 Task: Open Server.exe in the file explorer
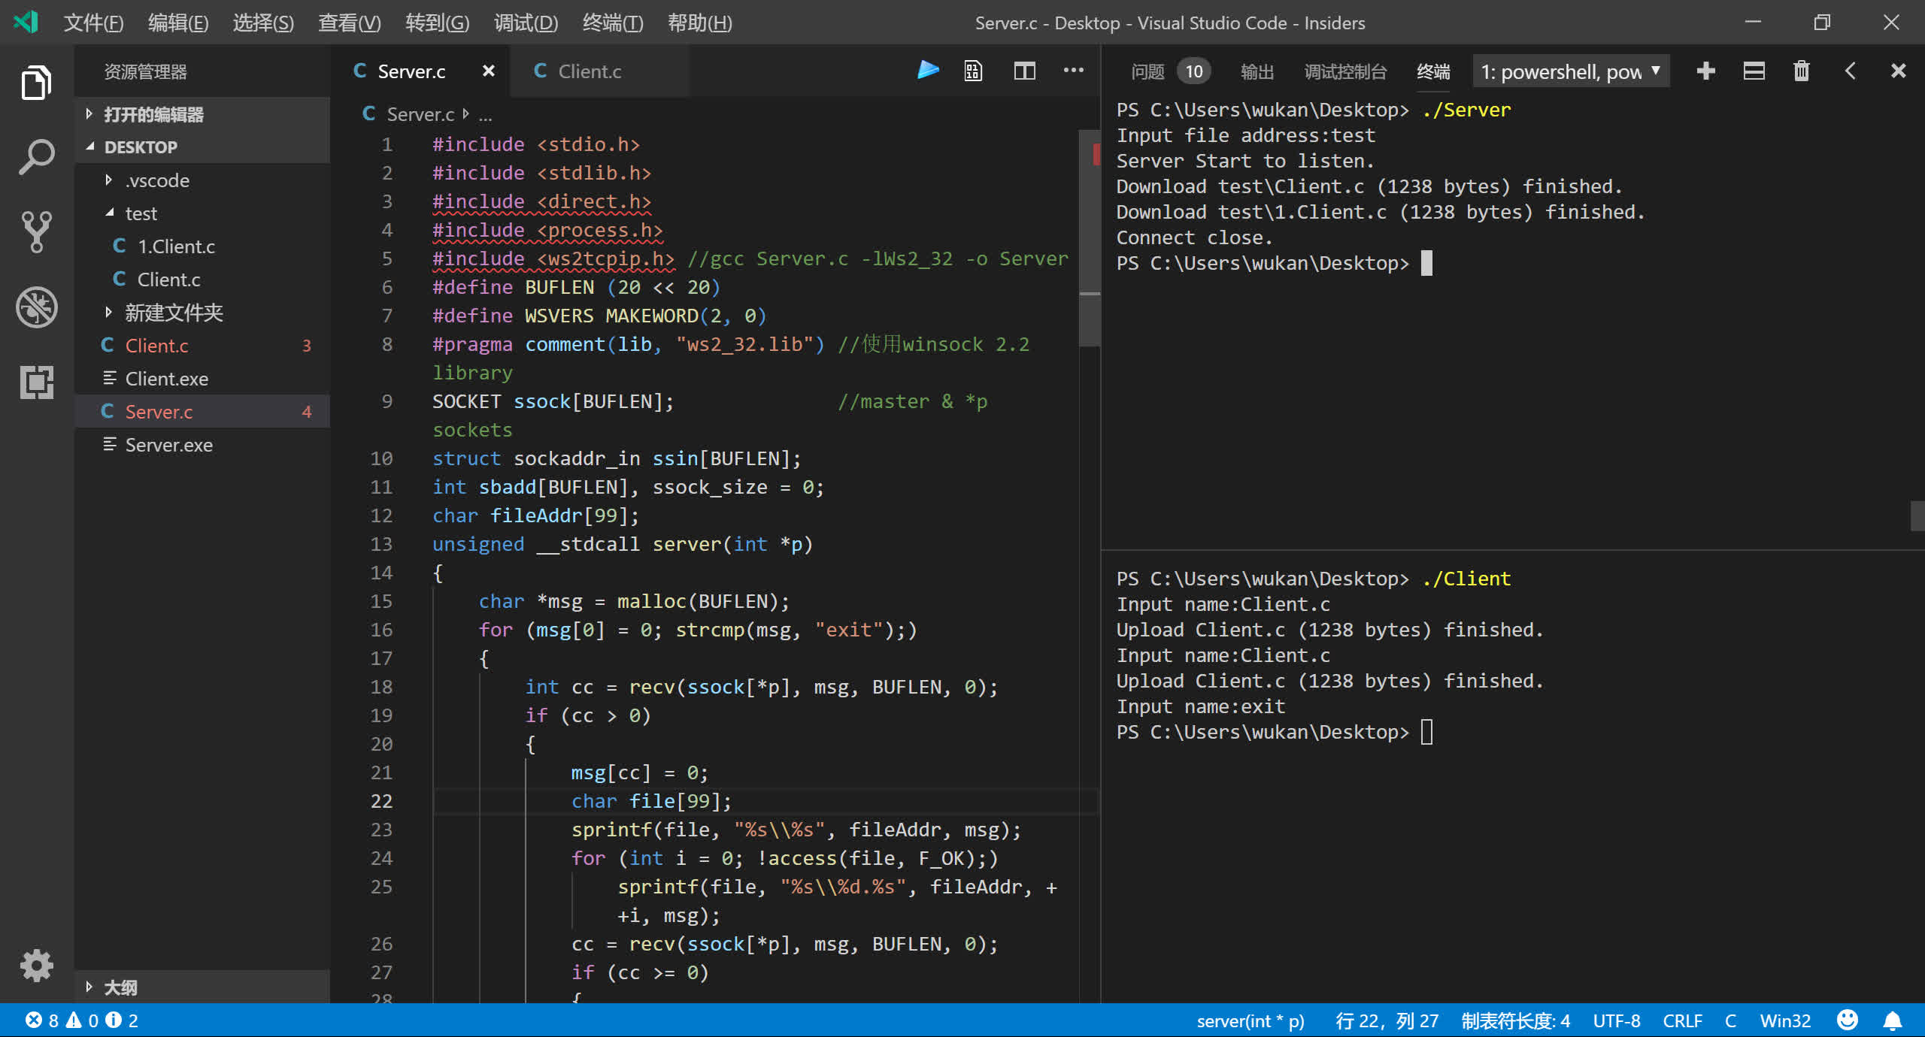[x=168, y=445]
